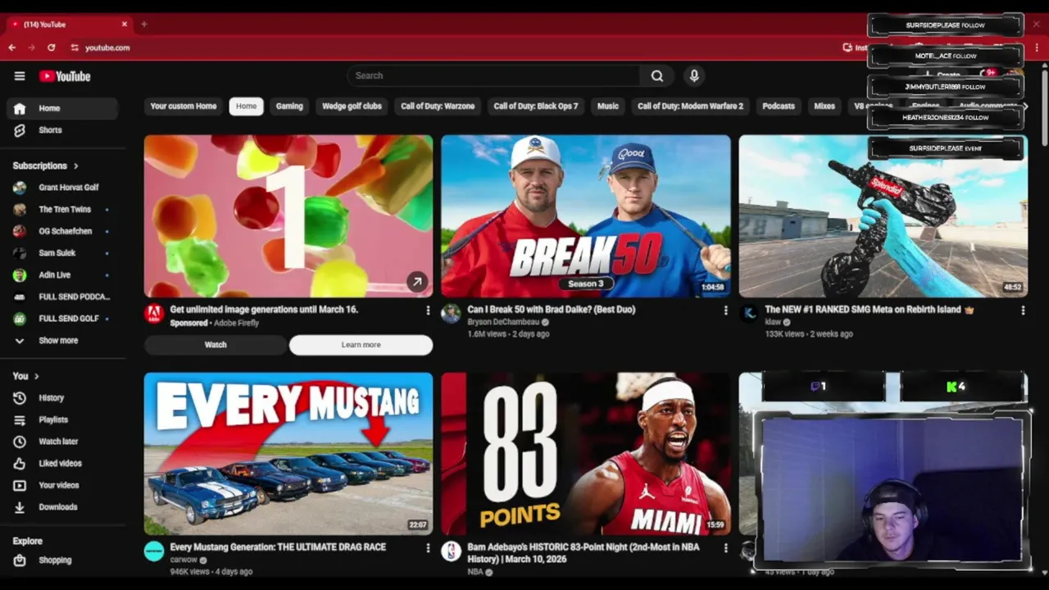Start voice search with microphone icon
The height and width of the screenshot is (590, 1049).
point(694,75)
